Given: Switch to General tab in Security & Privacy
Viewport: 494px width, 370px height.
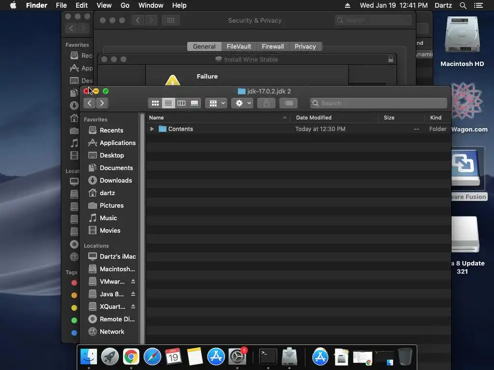Looking at the screenshot, I should click(x=204, y=47).
